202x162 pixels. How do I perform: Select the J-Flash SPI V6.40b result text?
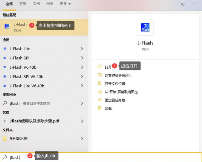pos(27,77)
